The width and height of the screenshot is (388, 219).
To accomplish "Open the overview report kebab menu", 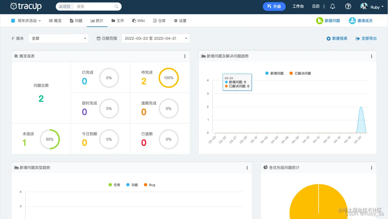I will tap(185, 56).
